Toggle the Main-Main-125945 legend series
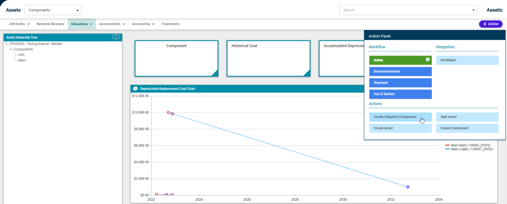The height and width of the screenshot is (204, 507). [x=470, y=145]
